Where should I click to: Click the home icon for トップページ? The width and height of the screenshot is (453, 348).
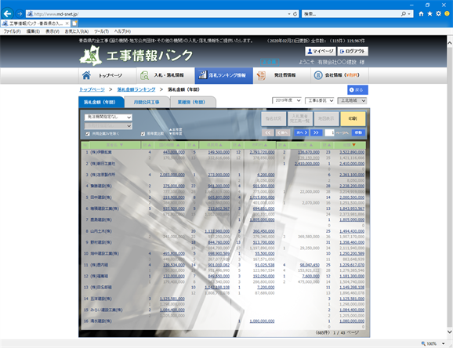86,75
